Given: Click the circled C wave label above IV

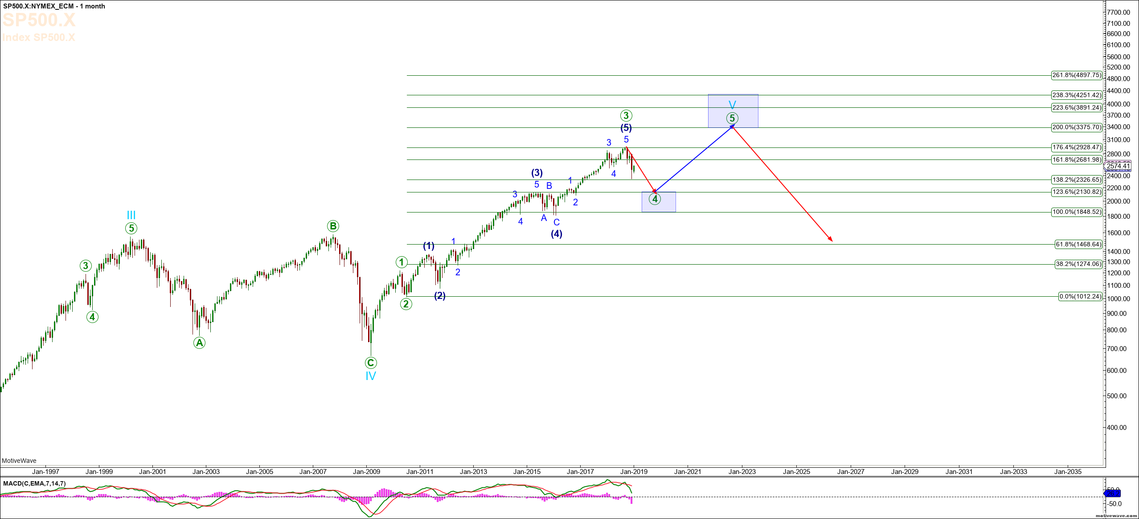Looking at the screenshot, I should [371, 363].
